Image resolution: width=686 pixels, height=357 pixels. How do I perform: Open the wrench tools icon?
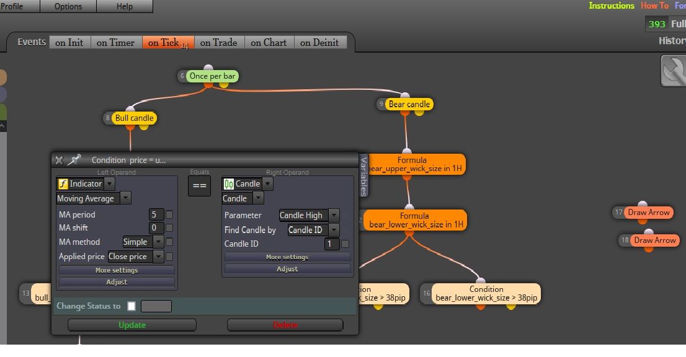(674, 71)
